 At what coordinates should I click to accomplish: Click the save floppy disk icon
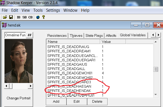pyautogui.click(x=11, y=17)
